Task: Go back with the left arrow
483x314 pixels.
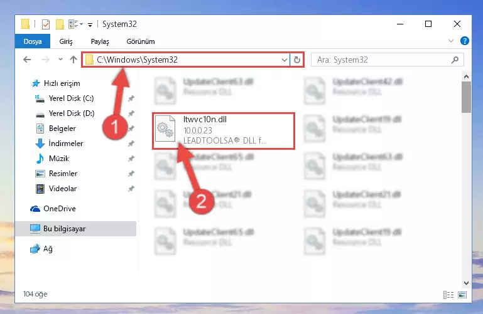Action: tap(27, 60)
